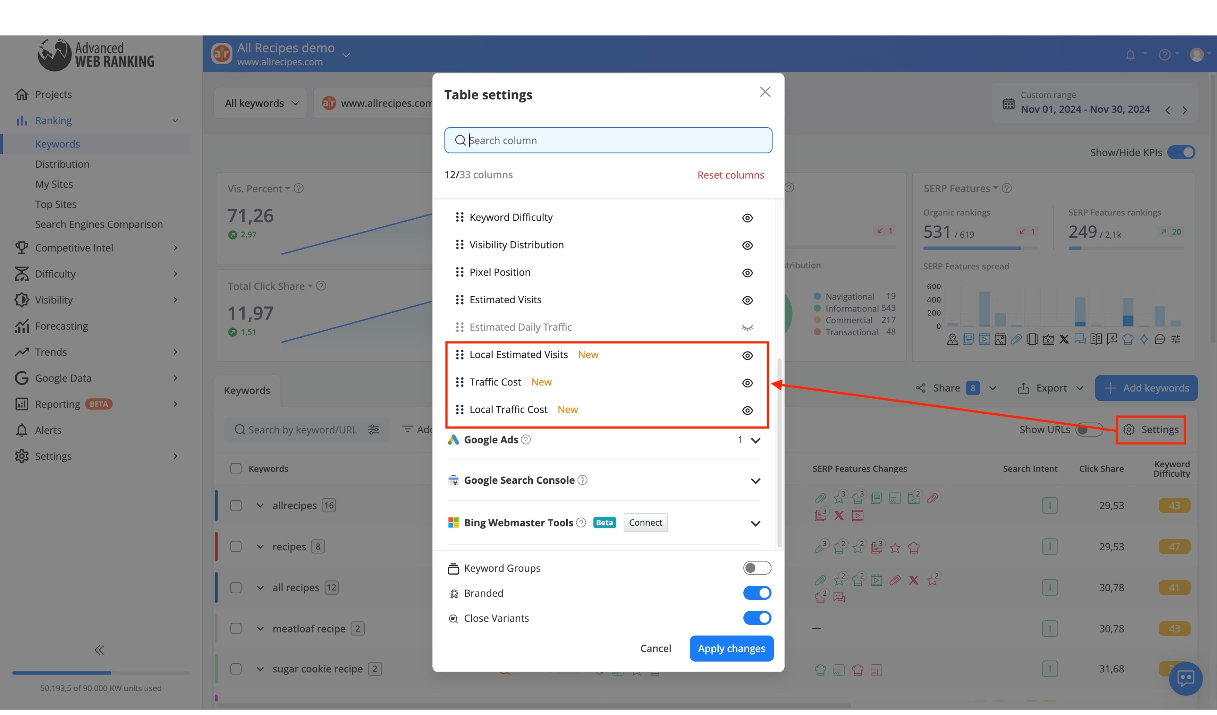Click the Bing Webmaster Tools help icon
Screen dimensions: 1217x715
(x=581, y=523)
